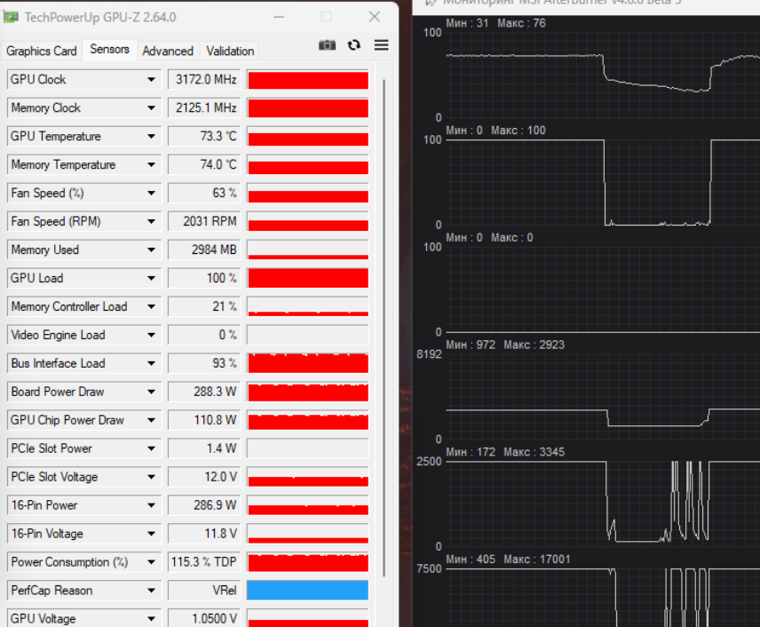This screenshot has width=760, height=627.
Task: Open the Advanced tab
Action: [168, 51]
